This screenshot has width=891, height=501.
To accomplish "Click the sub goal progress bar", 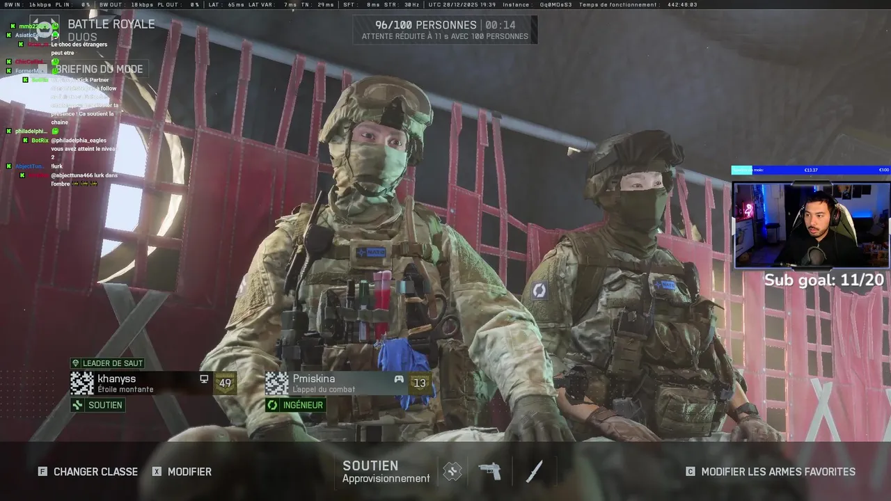I will (810, 170).
